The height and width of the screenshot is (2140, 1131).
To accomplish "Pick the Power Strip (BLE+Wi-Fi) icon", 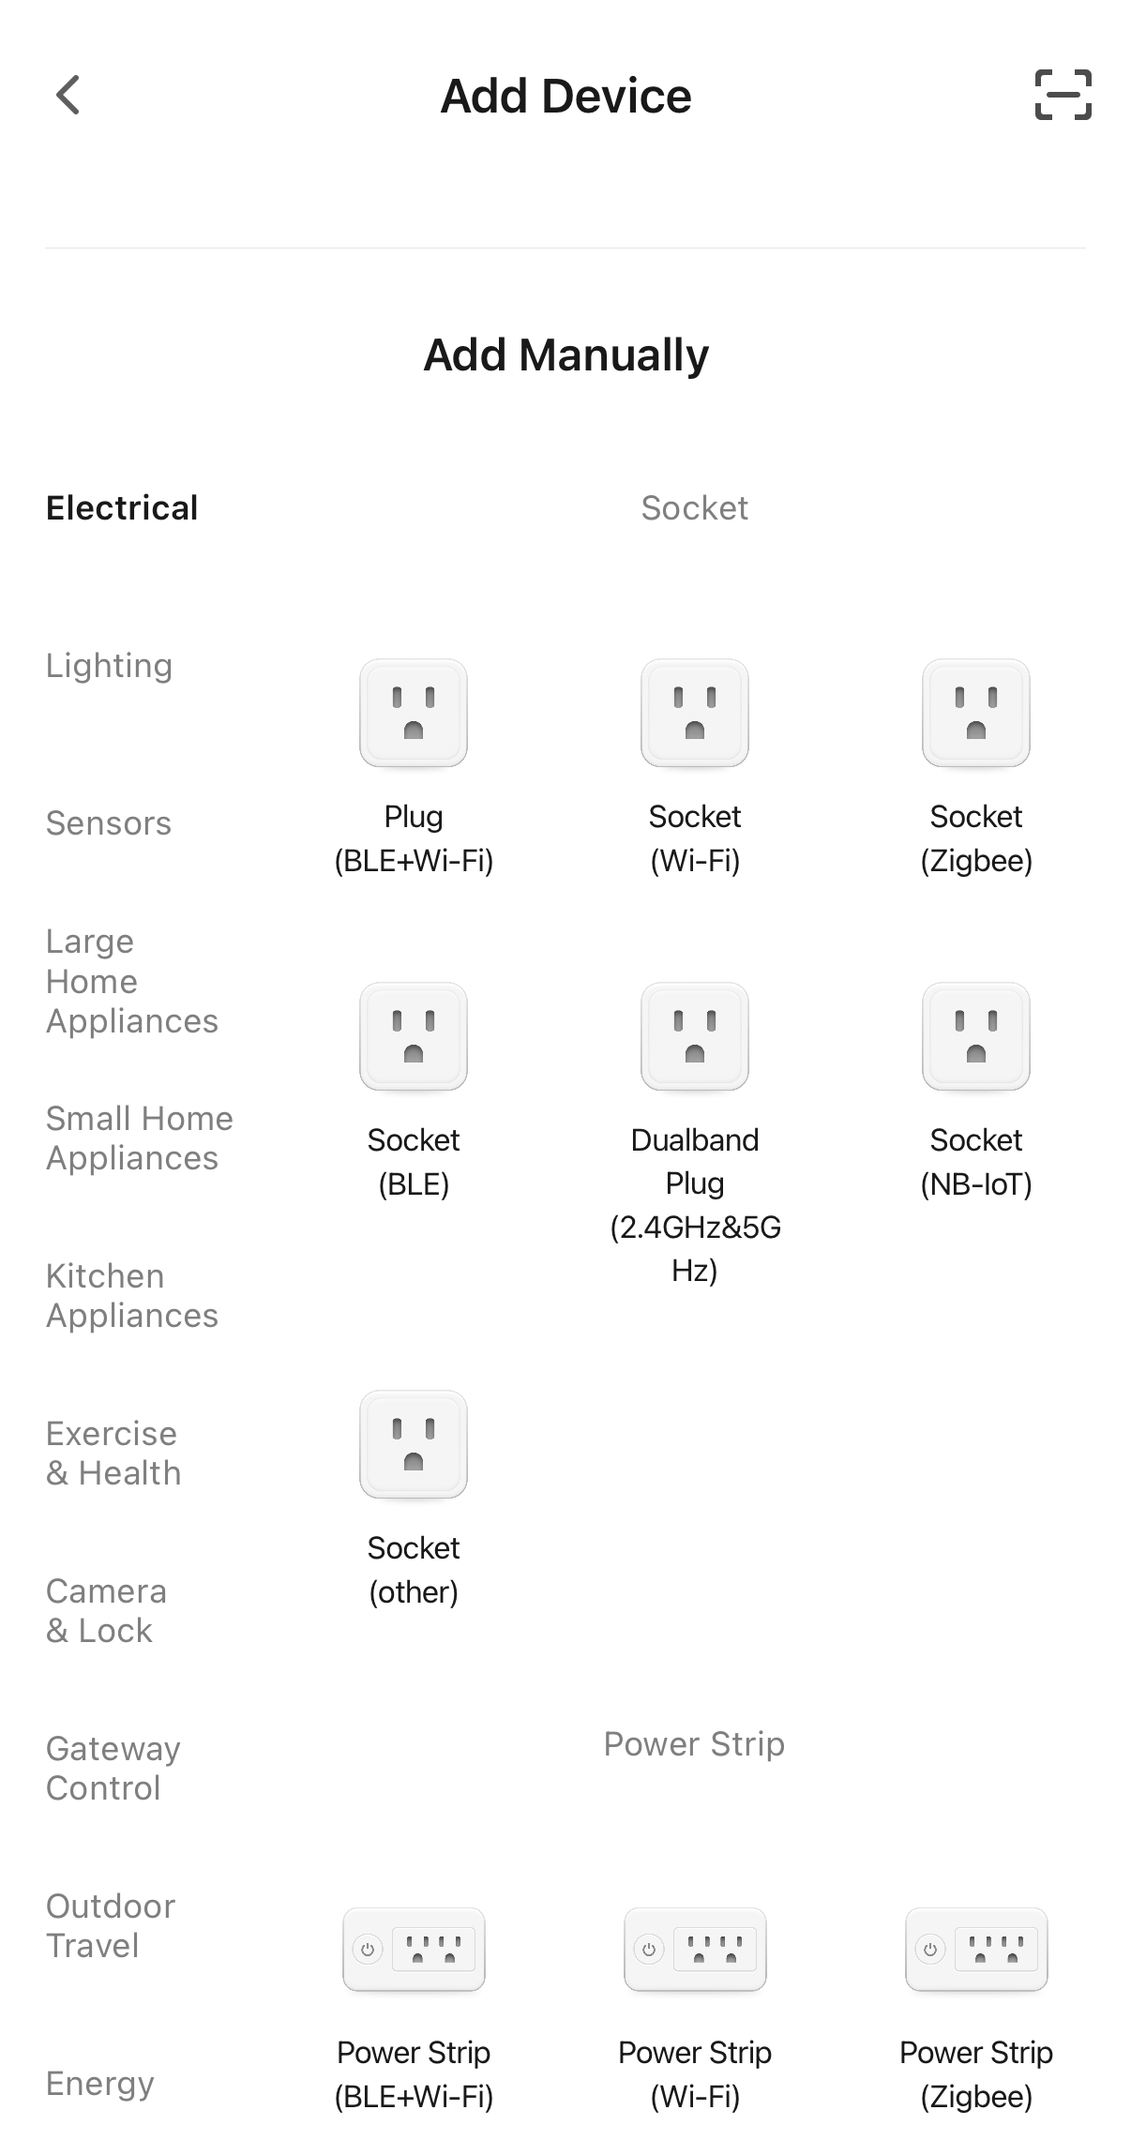I will click(414, 1949).
